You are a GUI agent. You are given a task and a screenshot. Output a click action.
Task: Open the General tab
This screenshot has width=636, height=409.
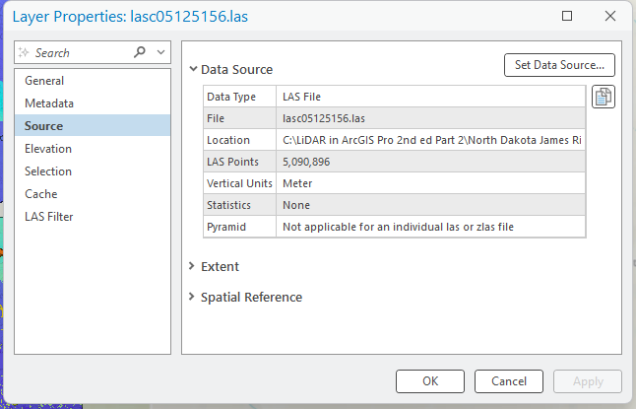(x=93, y=81)
